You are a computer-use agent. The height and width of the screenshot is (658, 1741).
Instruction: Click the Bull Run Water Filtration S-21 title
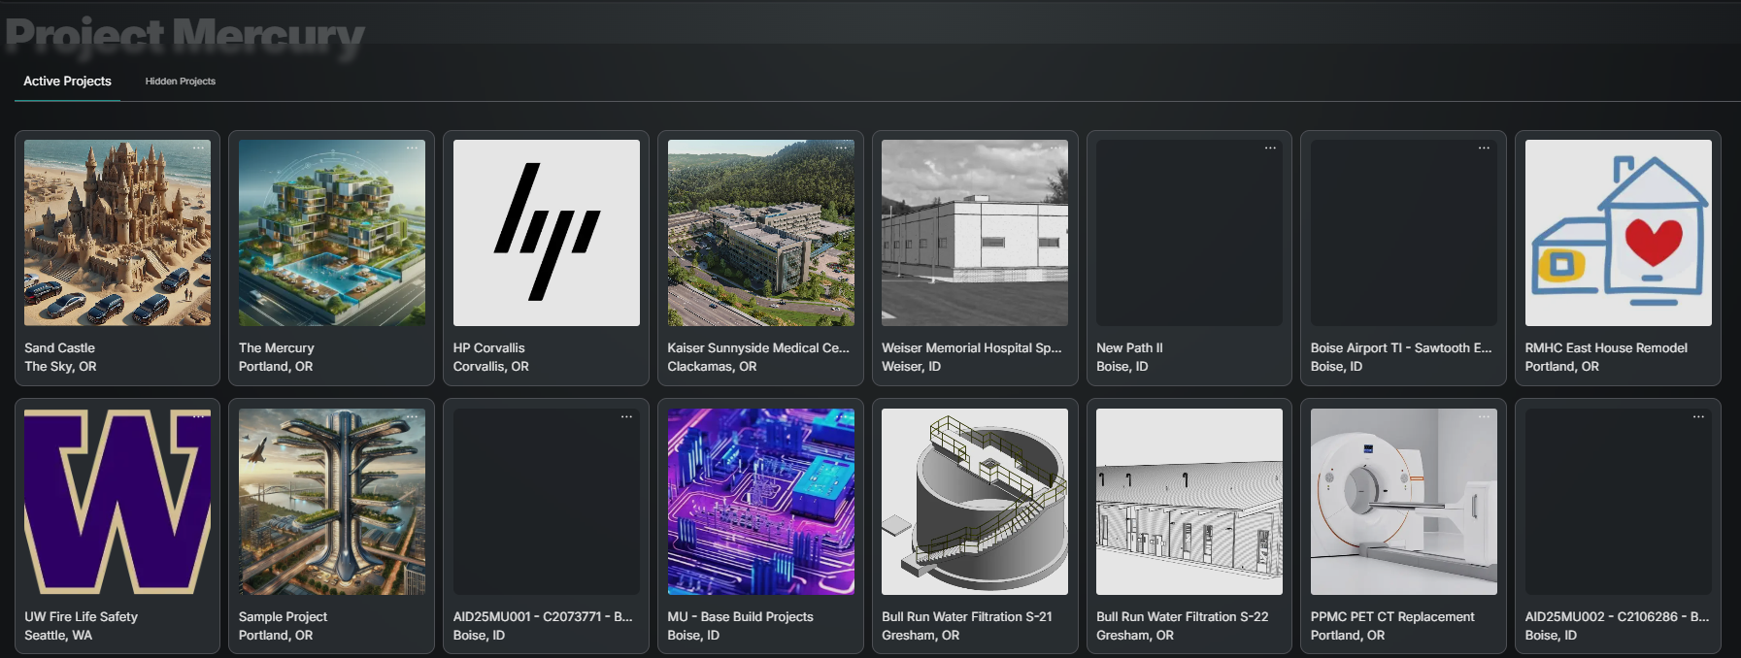coord(966,617)
